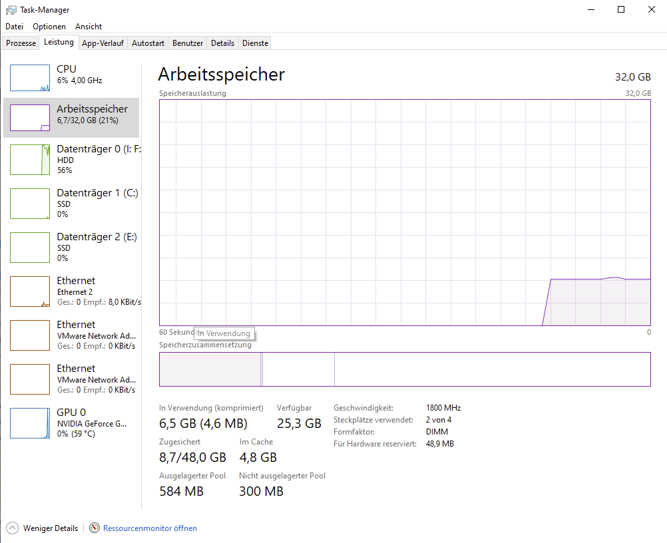Click the 8,7/48,0 GB Zugesichert value

[x=192, y=458]
